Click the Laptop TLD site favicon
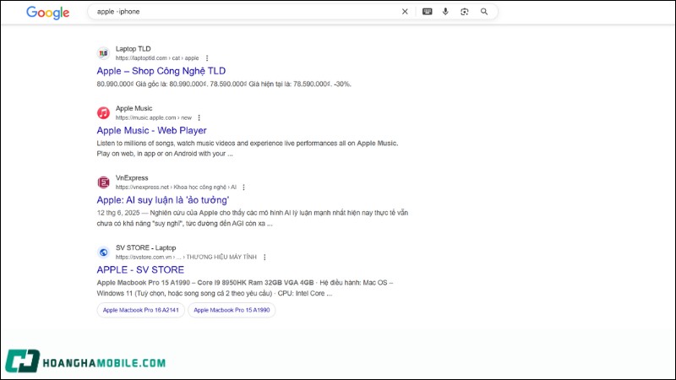Viewport: 676px width, 380px height. [x=103, y=53]
